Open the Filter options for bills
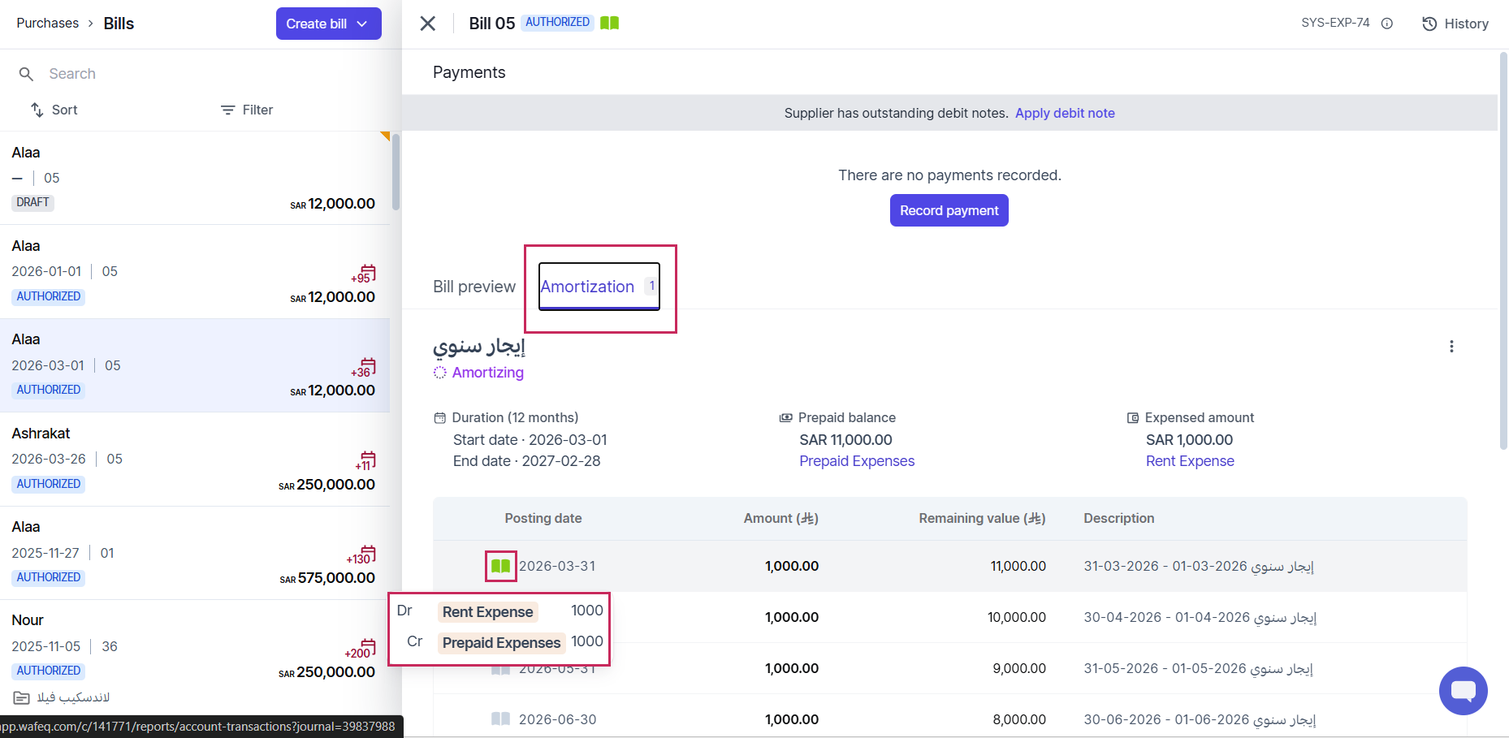This screenshot has width=1509, height=738. pyautogui.click(x=247, y=110)
